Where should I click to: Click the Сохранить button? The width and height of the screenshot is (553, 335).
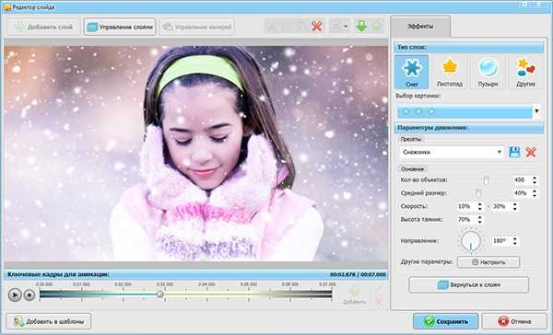(x=446, y=321)
